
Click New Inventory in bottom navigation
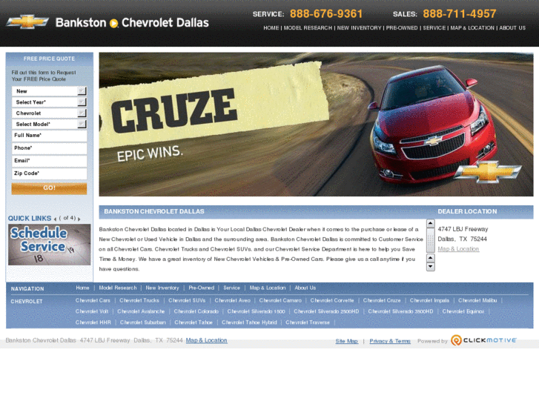coord(162,288)
